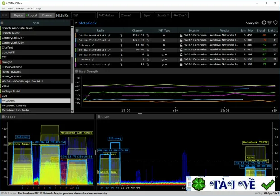Open the Analysis gear settings icon
The image size is (280, 196).
pos(264,23)
